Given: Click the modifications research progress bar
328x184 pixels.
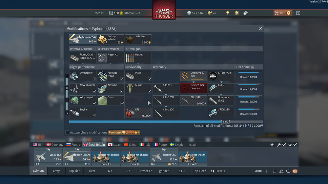Looking at the screenshot, I should click(x=165, y=121).
